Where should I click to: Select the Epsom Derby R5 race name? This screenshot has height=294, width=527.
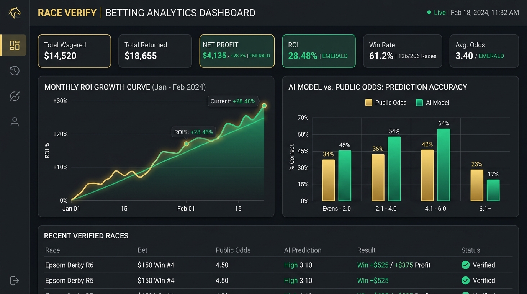(x=69, y=281)
